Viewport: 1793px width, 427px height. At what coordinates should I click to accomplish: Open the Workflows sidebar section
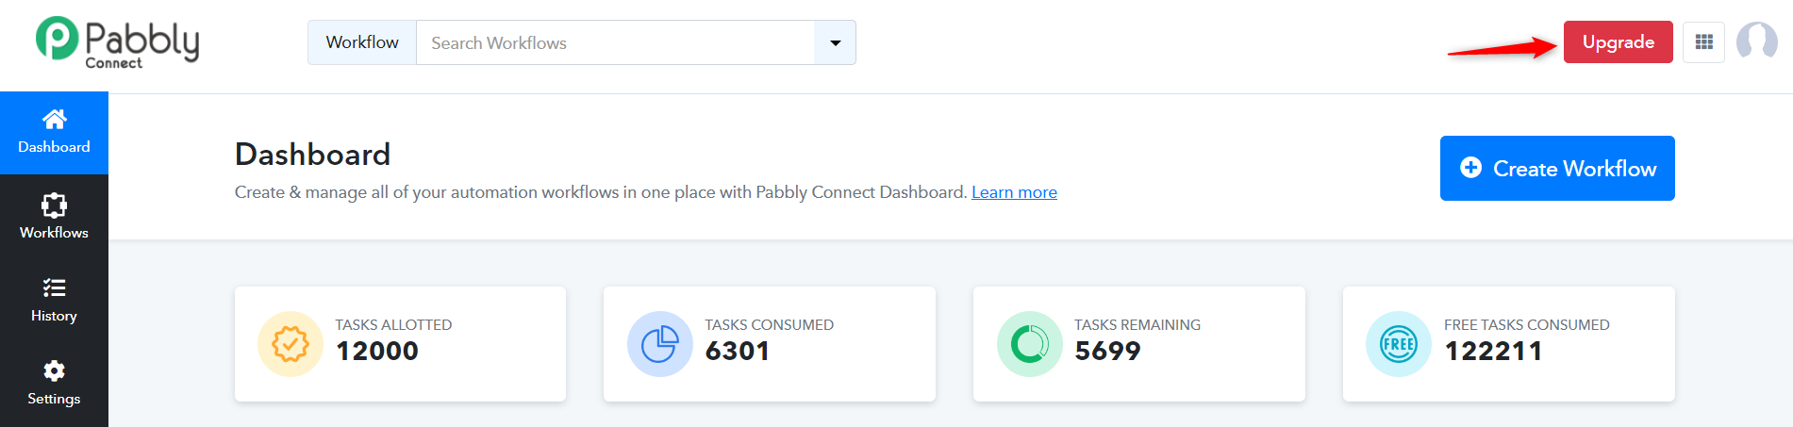point(54,216)
